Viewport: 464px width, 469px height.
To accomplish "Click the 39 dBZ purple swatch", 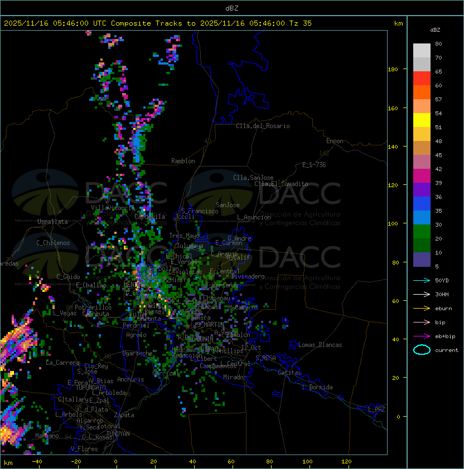I will [422, 189].
